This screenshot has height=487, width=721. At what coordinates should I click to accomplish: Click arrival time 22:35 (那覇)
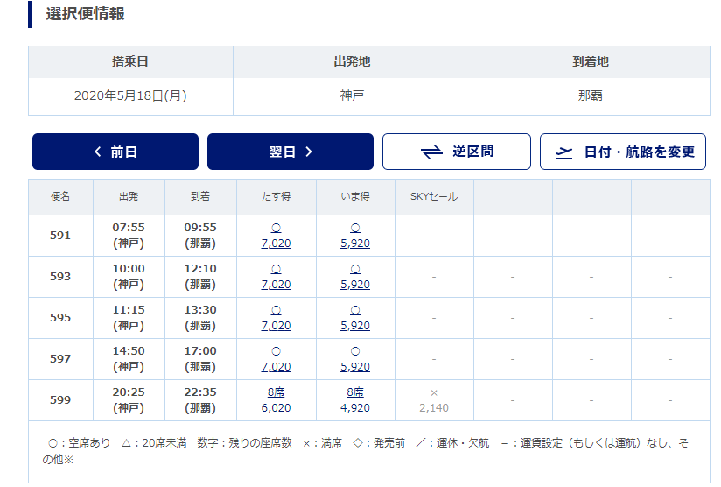(200, 400)
